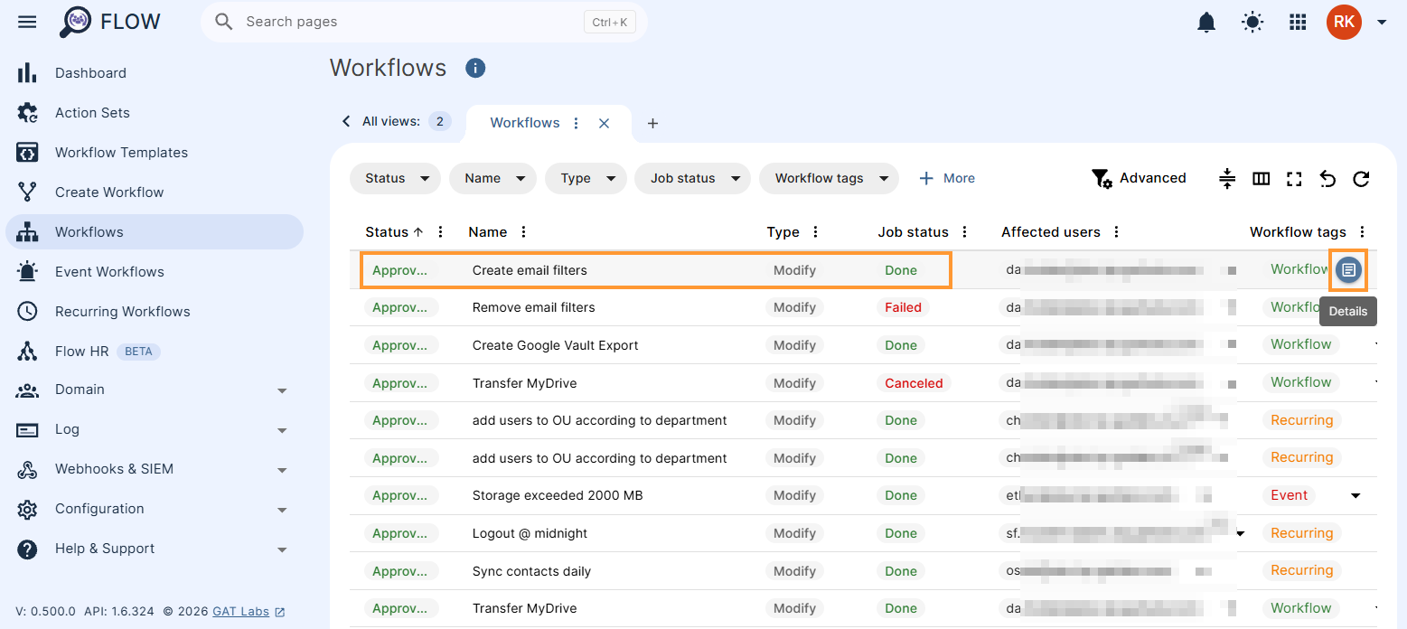Open the Type column menu dots
1407x629 pixels.
816,232
